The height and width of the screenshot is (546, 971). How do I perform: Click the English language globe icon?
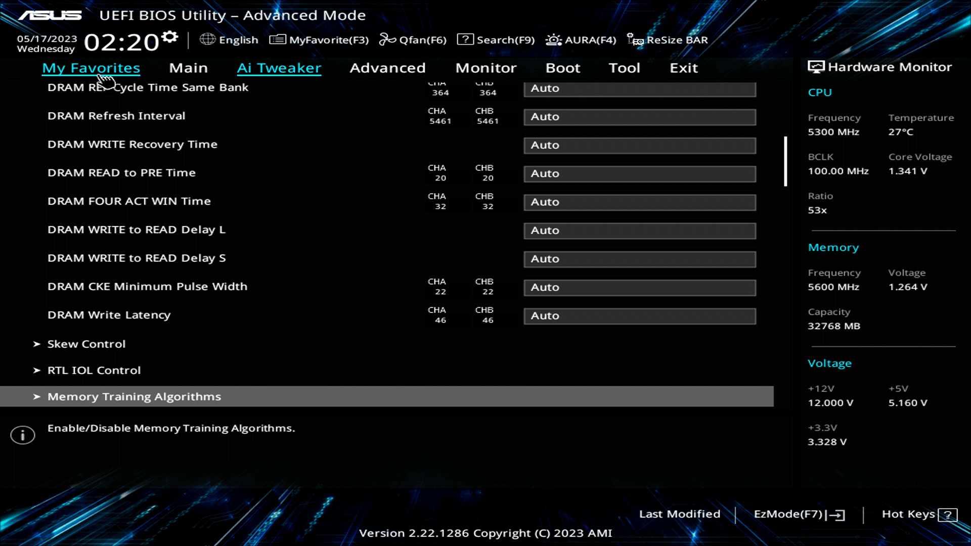tap(207, 39)
